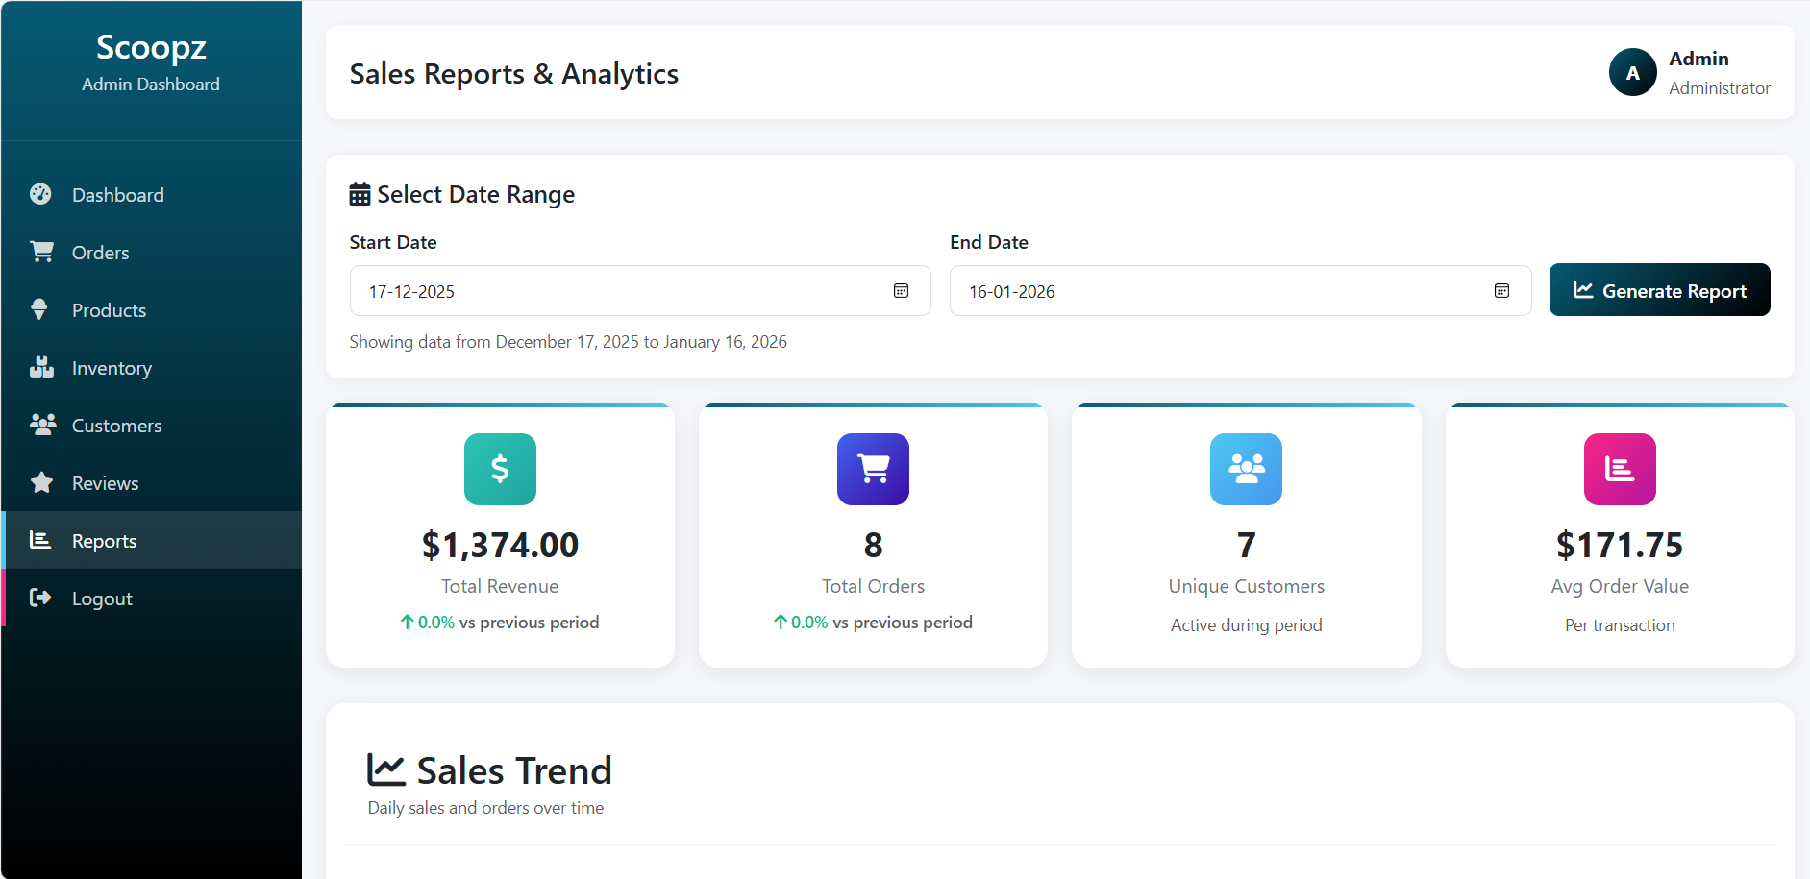Click the Logout arrow icon
The height and width of the screenshot is (879, 1810).
coord(40,598)
